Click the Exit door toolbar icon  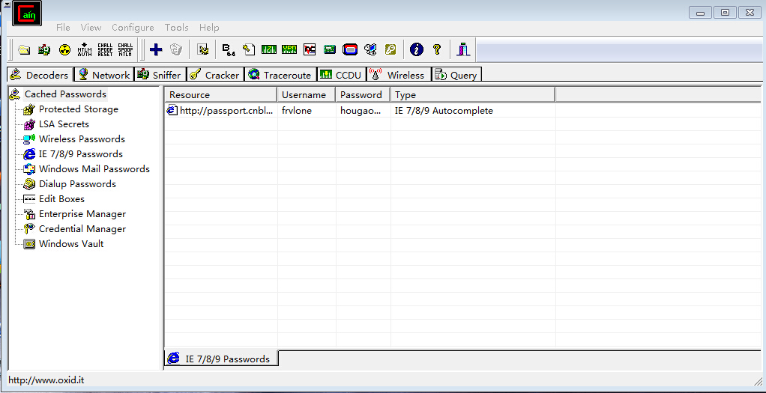(x=463, y=49)
